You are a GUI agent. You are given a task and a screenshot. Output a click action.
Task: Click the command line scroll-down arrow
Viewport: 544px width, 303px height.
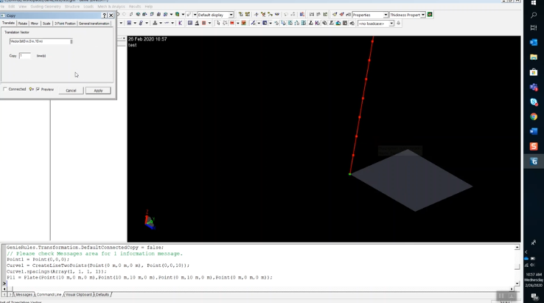(x=517, y=284)
